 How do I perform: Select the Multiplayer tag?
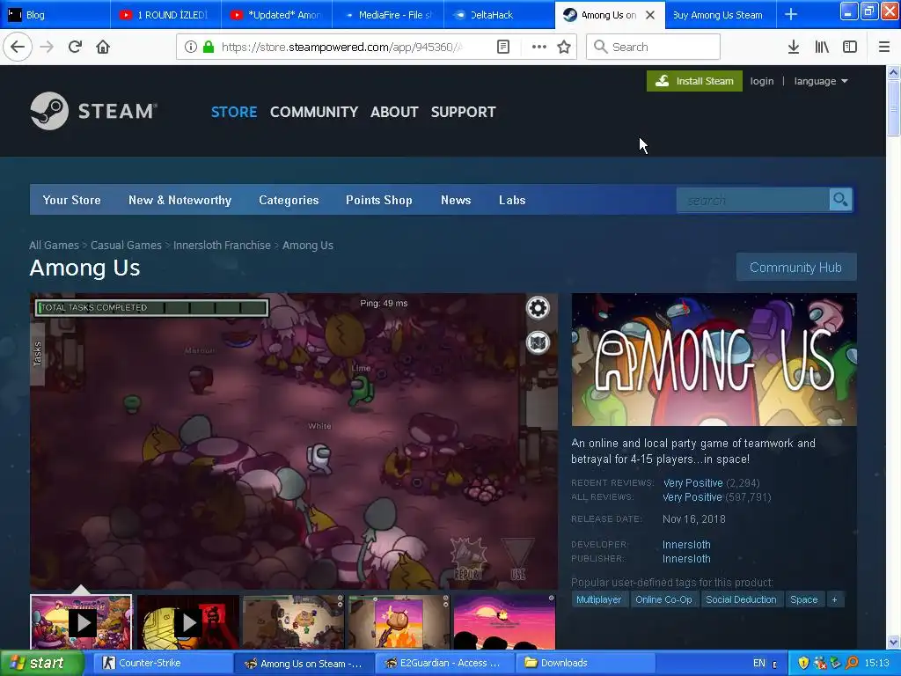598,599
